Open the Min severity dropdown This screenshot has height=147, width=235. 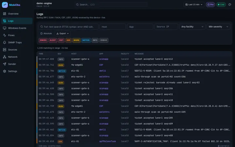(x=218, y=27)
